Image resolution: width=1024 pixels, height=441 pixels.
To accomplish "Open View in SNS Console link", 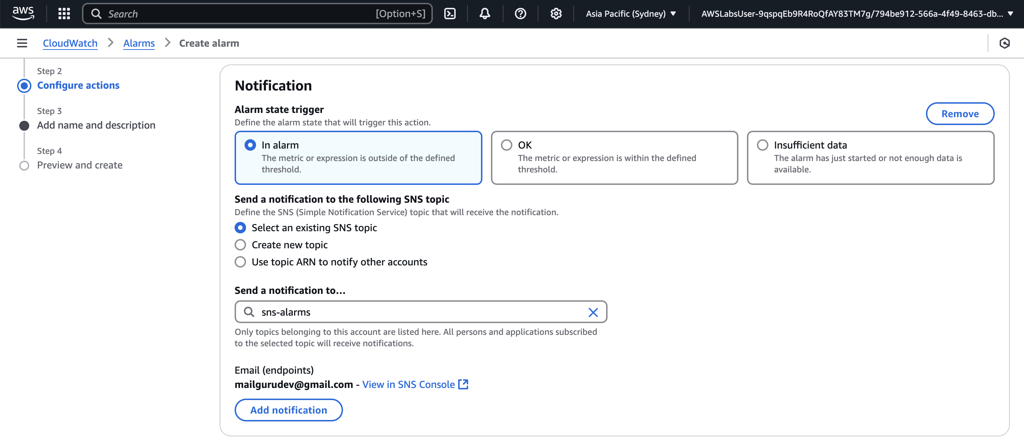I will coord(408,384).
